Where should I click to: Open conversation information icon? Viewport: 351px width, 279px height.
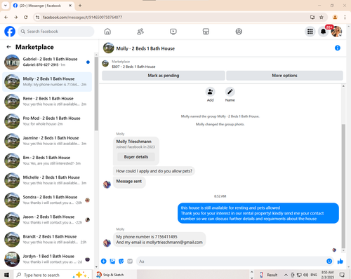coord(338,48)
